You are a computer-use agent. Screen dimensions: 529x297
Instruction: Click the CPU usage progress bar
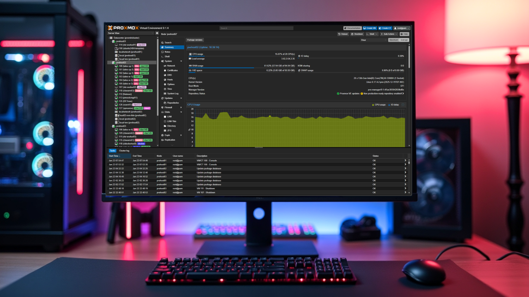[242, 56]
